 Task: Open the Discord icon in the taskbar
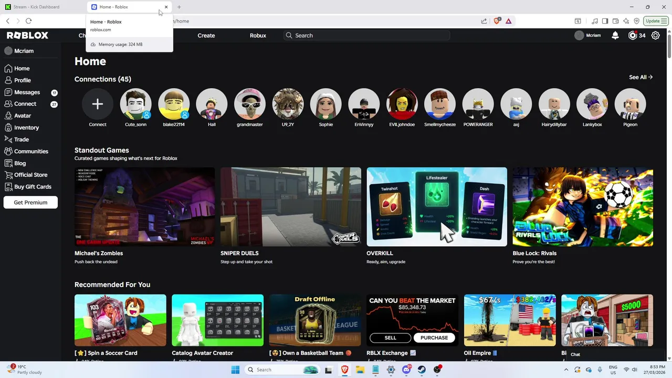click(406, 370)
